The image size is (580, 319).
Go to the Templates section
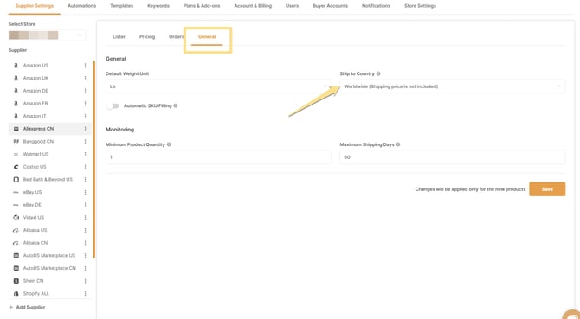(x=122, y=6)
